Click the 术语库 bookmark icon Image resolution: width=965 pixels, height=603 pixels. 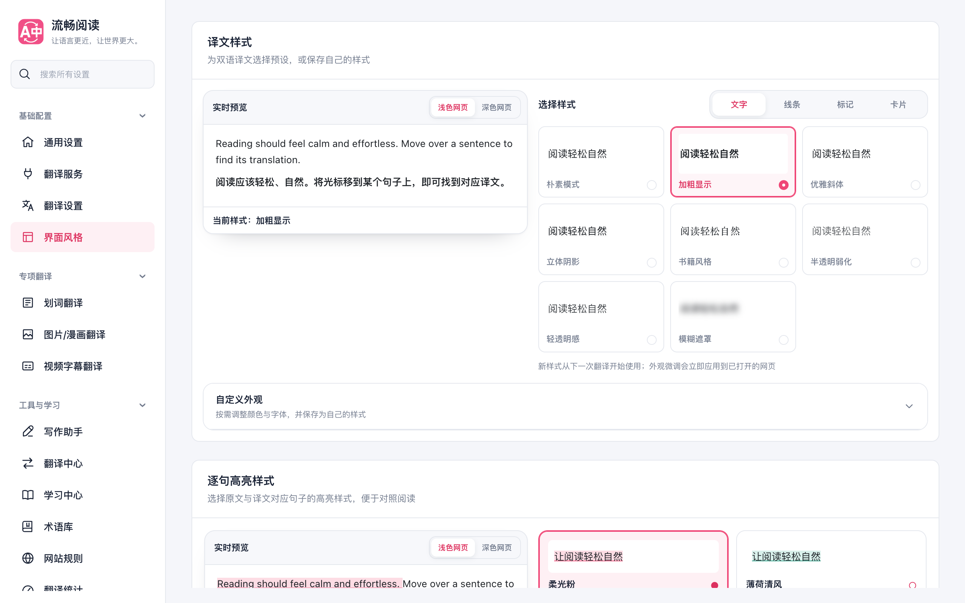click(28, 526)
